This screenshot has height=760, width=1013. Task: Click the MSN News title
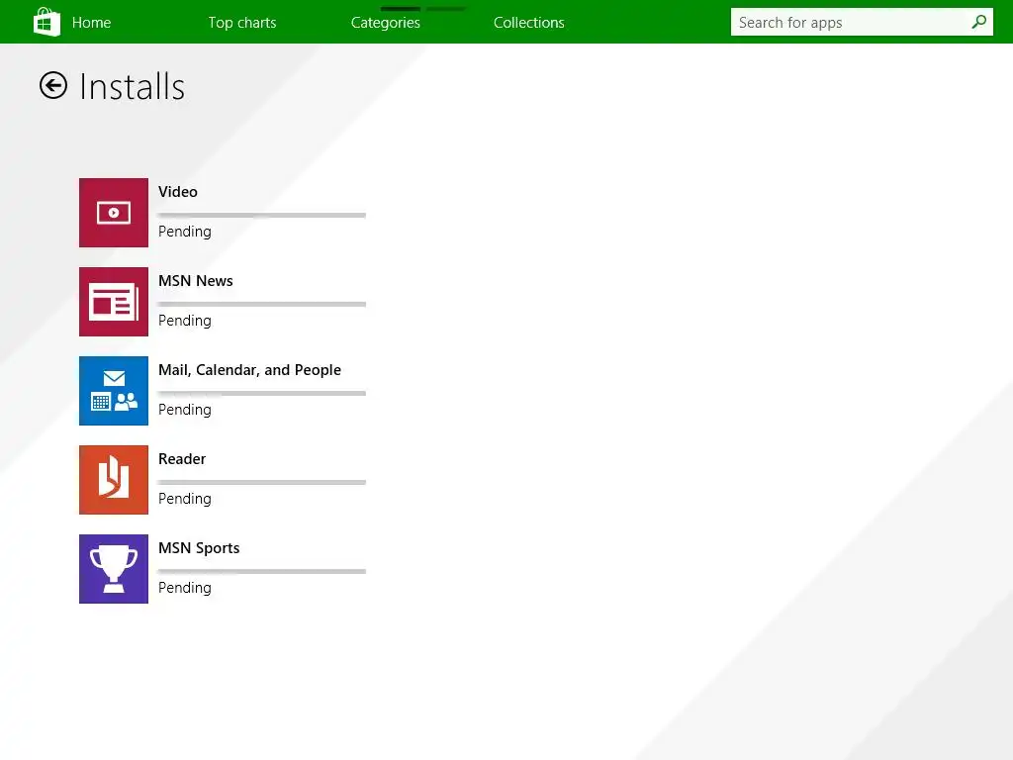196,281
